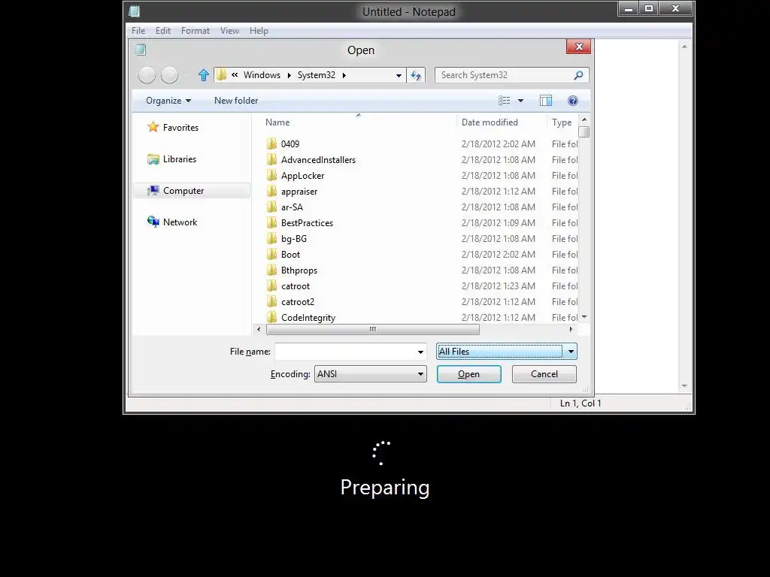Screen dimensions: 770x577
Task: Click the System32 breadcrumb in the path
Action: tap(317, 75)
